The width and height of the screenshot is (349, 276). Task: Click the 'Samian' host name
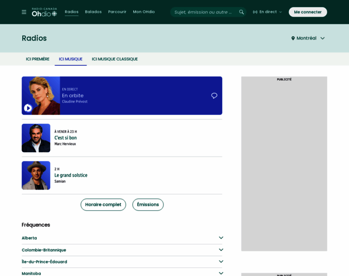point(60,182)
